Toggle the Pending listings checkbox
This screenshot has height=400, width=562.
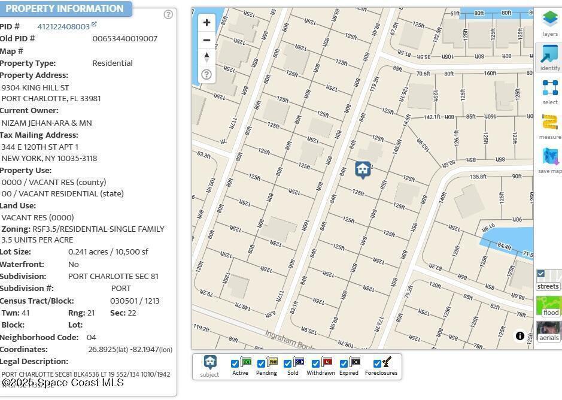tap(261, 363)
